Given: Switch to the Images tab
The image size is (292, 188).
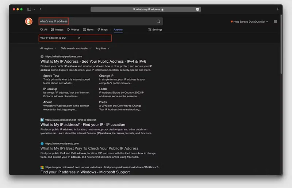Looking at the screenshot, I should (57, 30).
